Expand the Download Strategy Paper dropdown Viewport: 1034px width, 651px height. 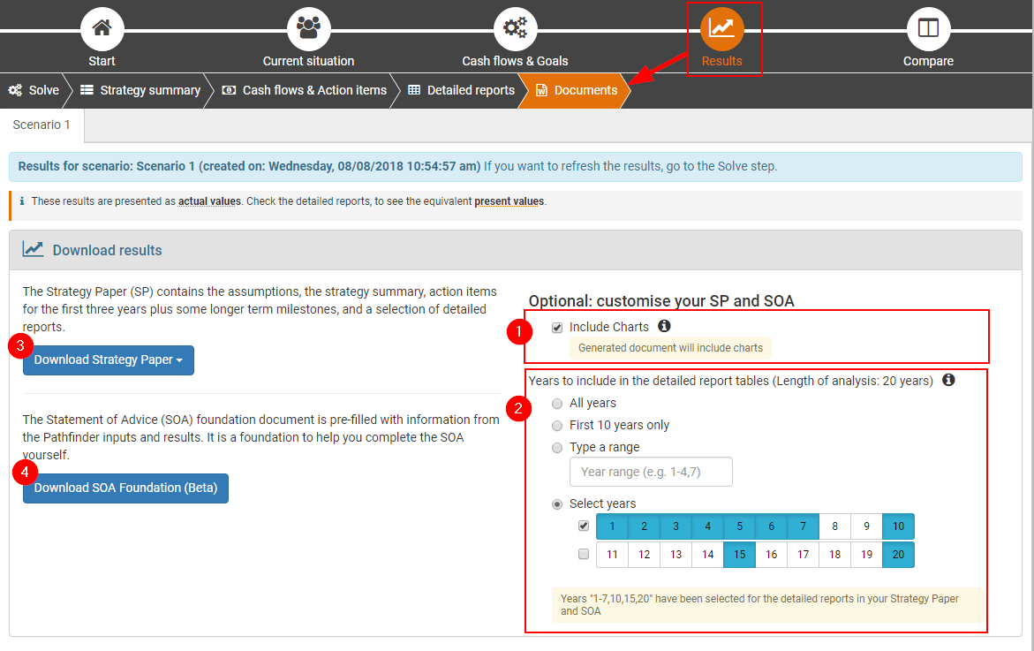click(x=109, y=360)
